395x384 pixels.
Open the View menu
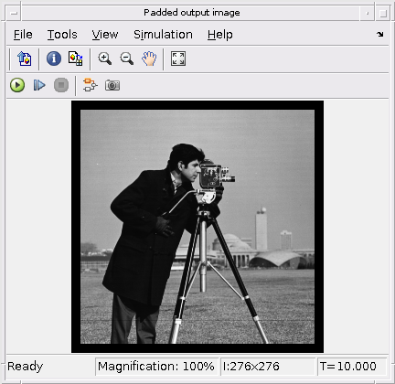pos(105,35)
